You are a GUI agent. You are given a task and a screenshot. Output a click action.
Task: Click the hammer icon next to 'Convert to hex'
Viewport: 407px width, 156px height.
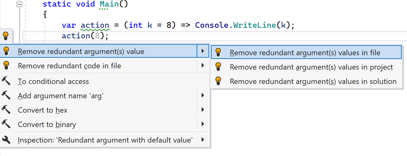coord(6,110)
